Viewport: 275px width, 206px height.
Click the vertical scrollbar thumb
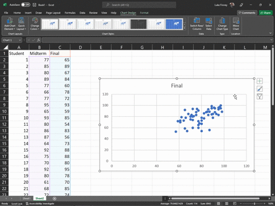[273, 76]
